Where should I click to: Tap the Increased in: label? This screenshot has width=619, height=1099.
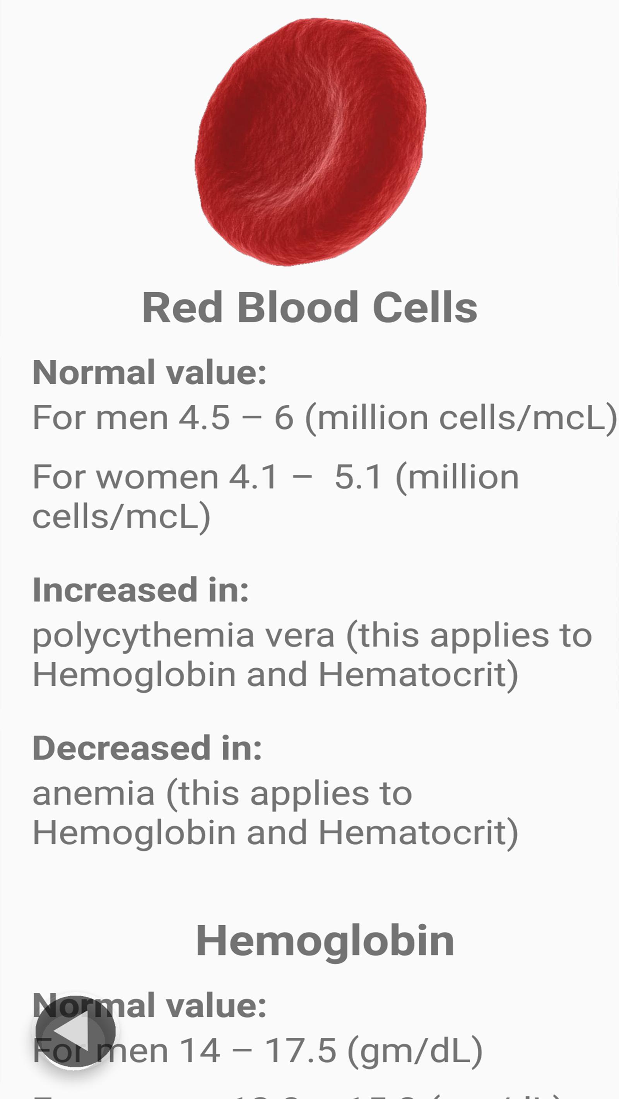[x=140, y=591]
